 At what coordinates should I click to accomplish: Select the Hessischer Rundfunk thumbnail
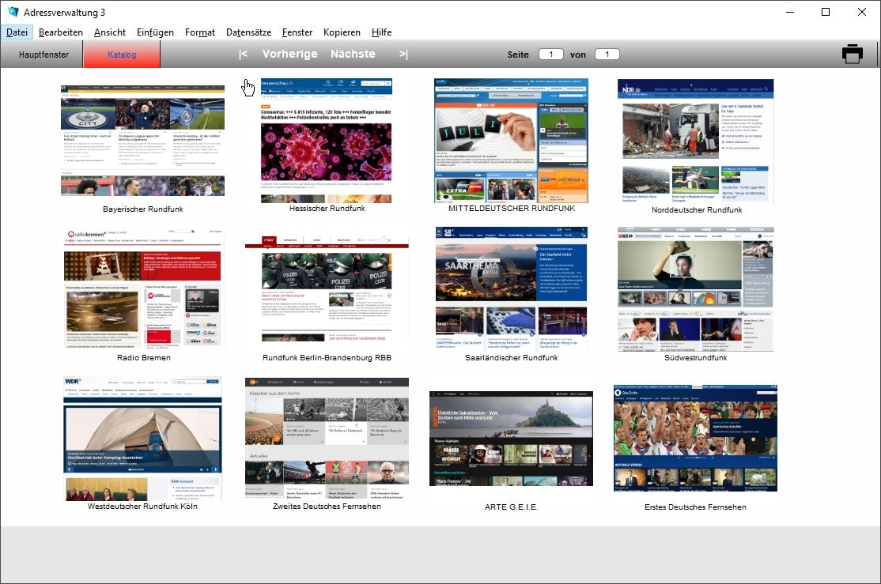tap(326, 140)
